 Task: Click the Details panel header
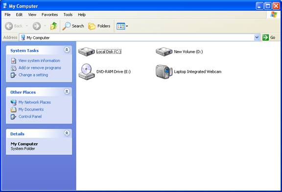tap(39, 134)
